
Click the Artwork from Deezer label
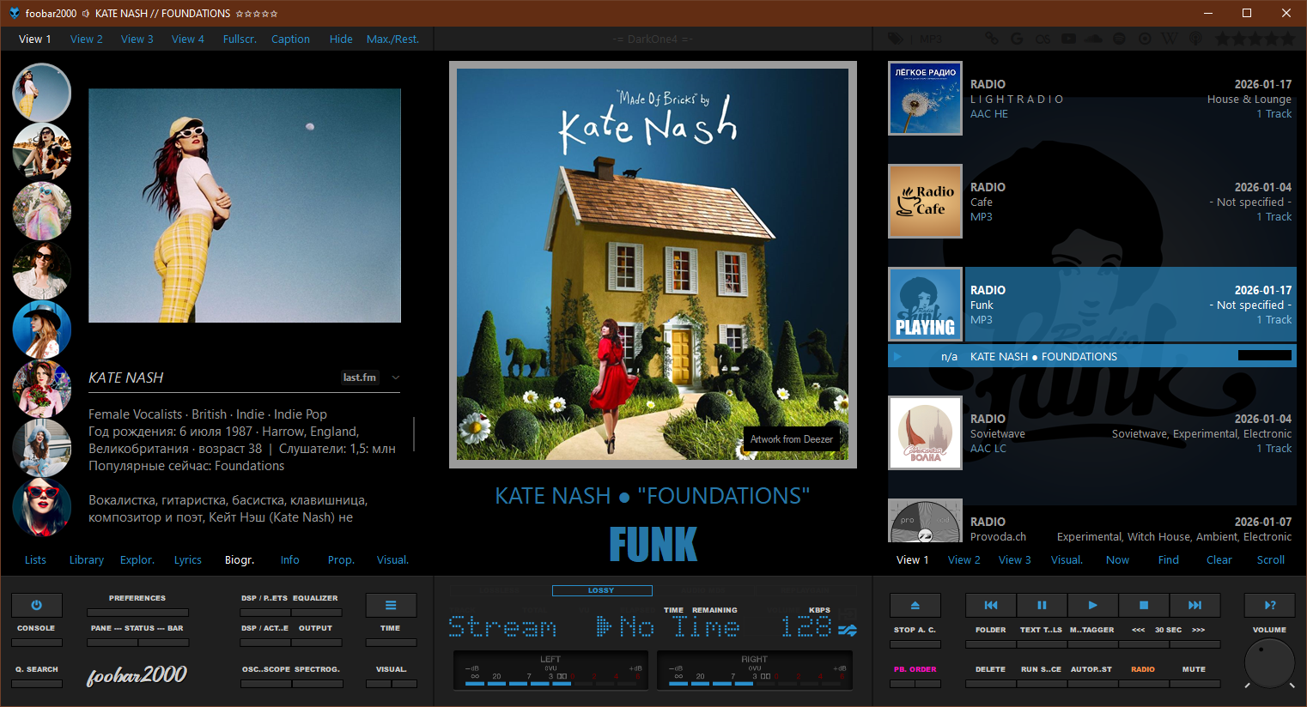pyautogui.click(x=792, y=439)
